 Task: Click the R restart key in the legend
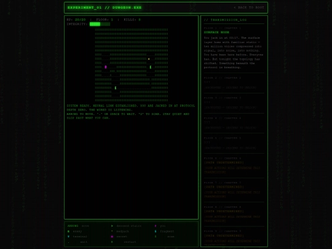point(112,242)
